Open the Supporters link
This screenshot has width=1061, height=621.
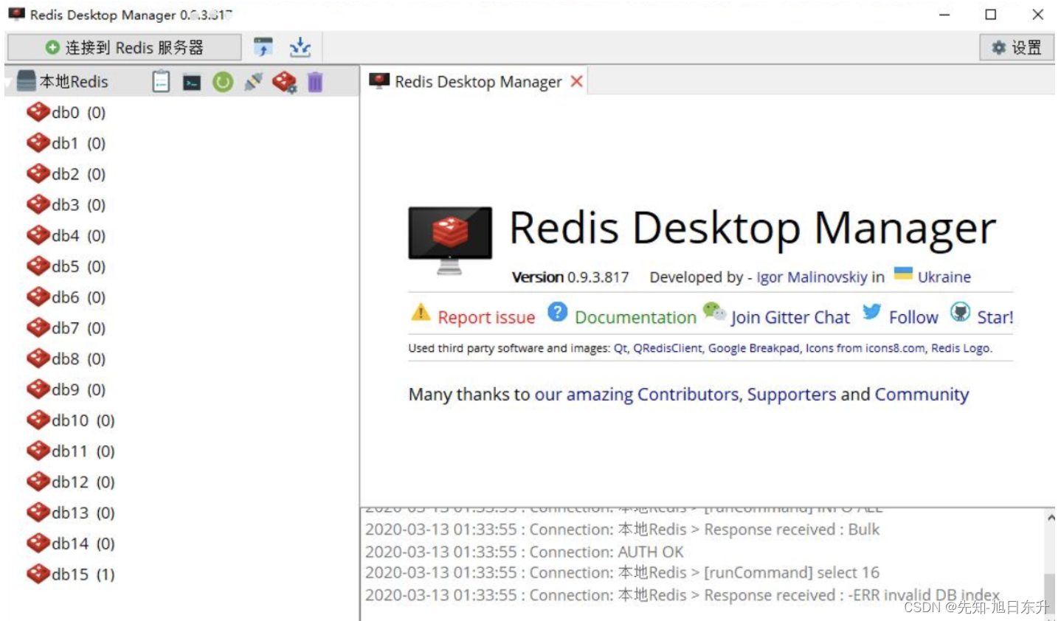[x=792, y=395]
